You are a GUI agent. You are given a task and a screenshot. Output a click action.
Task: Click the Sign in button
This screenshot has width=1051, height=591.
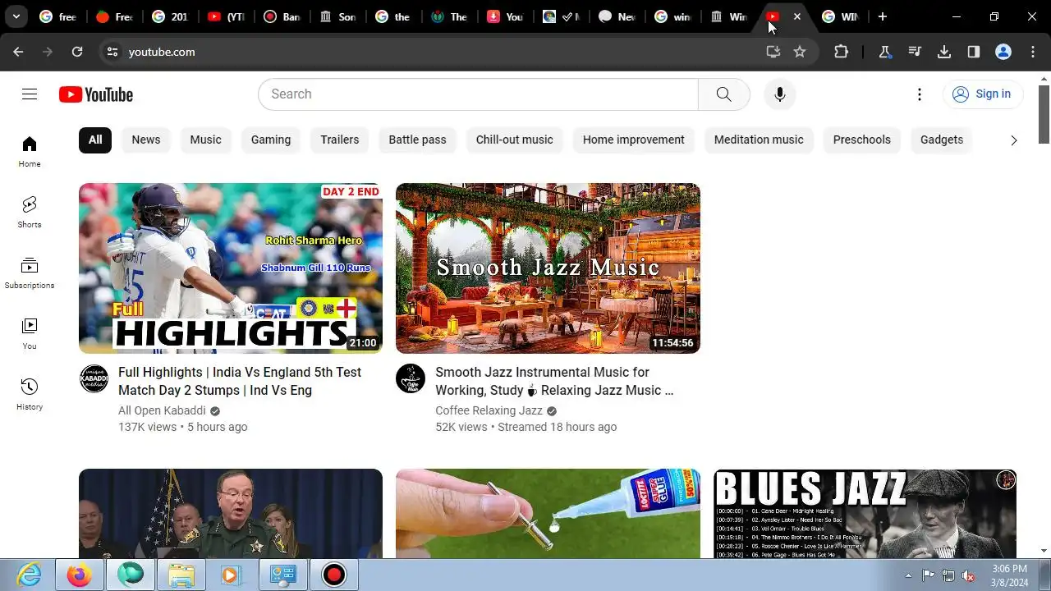(x=983, y=94)
